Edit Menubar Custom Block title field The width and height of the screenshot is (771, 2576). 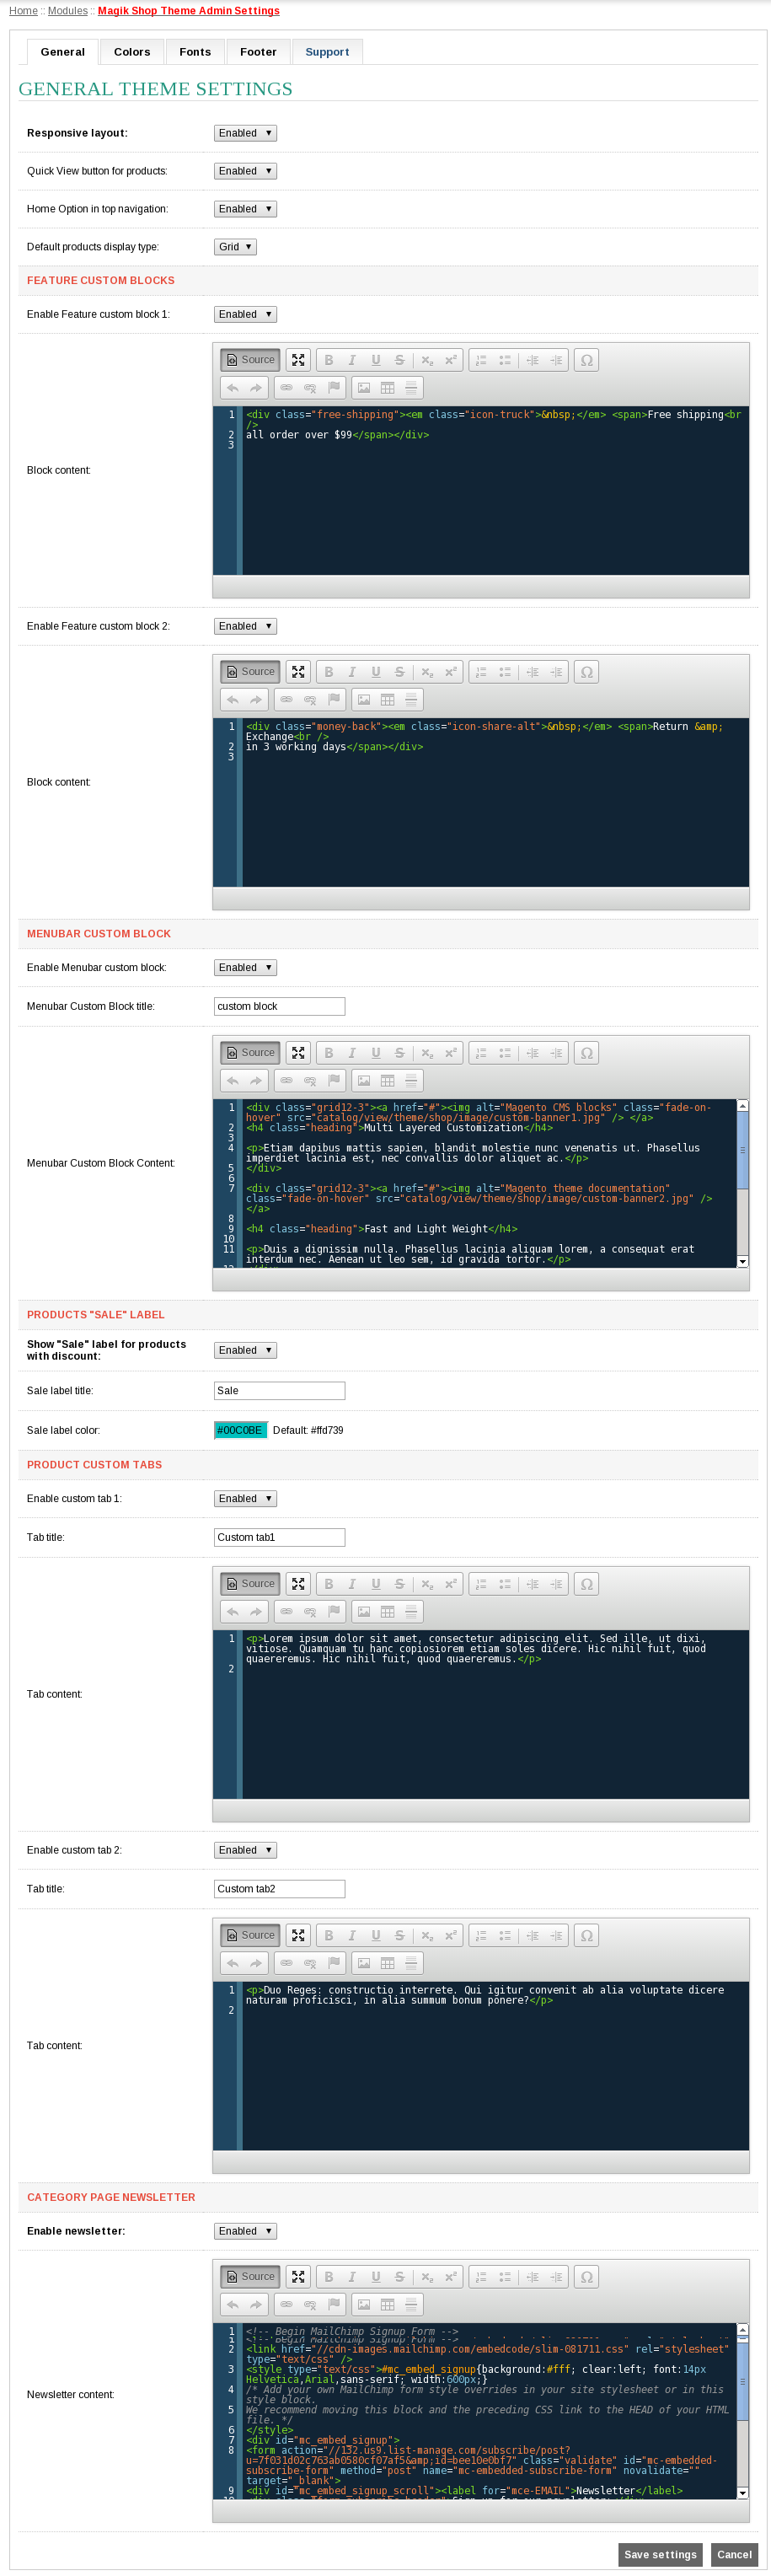coord(279,1007)
